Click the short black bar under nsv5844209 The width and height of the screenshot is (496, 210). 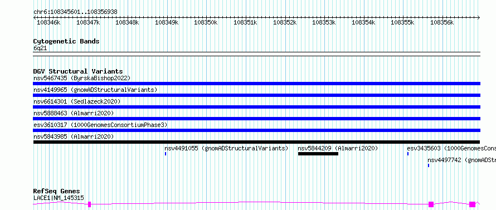tap(318, 154)
